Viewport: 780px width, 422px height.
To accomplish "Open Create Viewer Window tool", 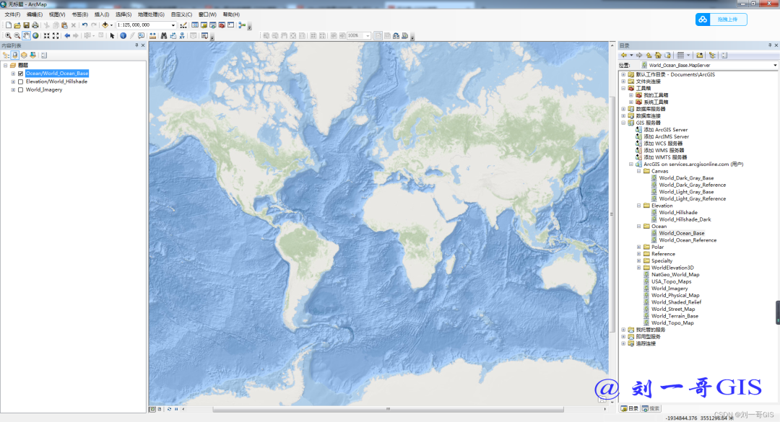I will 204,36.
